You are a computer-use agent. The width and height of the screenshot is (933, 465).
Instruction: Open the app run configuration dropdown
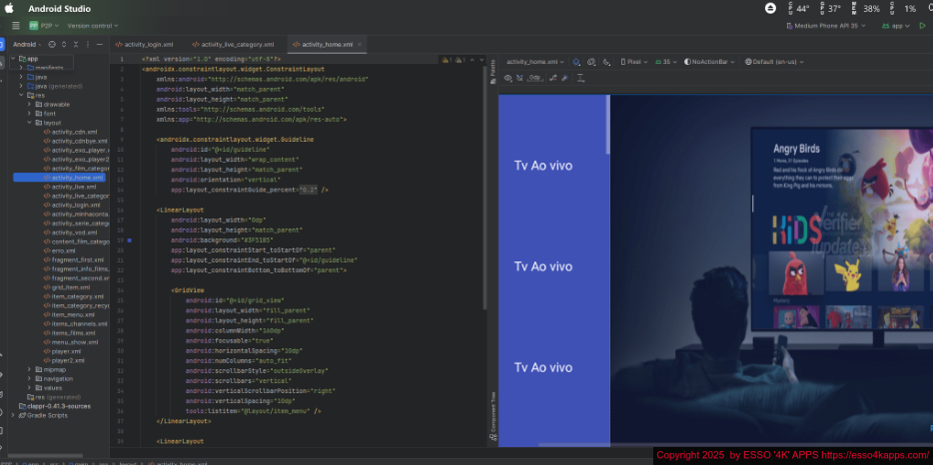pyautogui.click(x=896, y=26)
